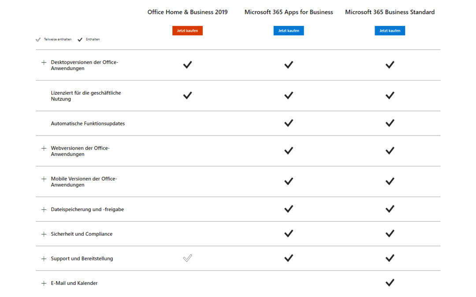Click the Office Home & Business 2019 heading
This screenshot has width=476, height=297.
[x=187, y=12]
